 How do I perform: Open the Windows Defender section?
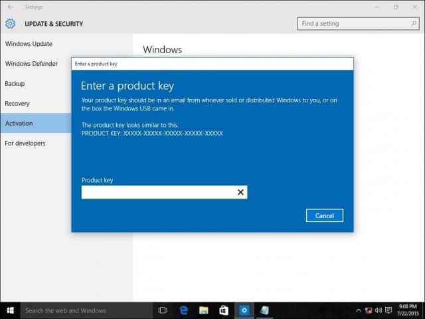(31, 64)
